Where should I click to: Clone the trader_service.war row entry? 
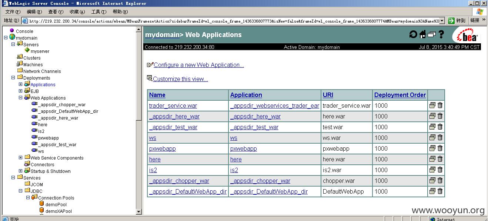(x=432, y=106)
